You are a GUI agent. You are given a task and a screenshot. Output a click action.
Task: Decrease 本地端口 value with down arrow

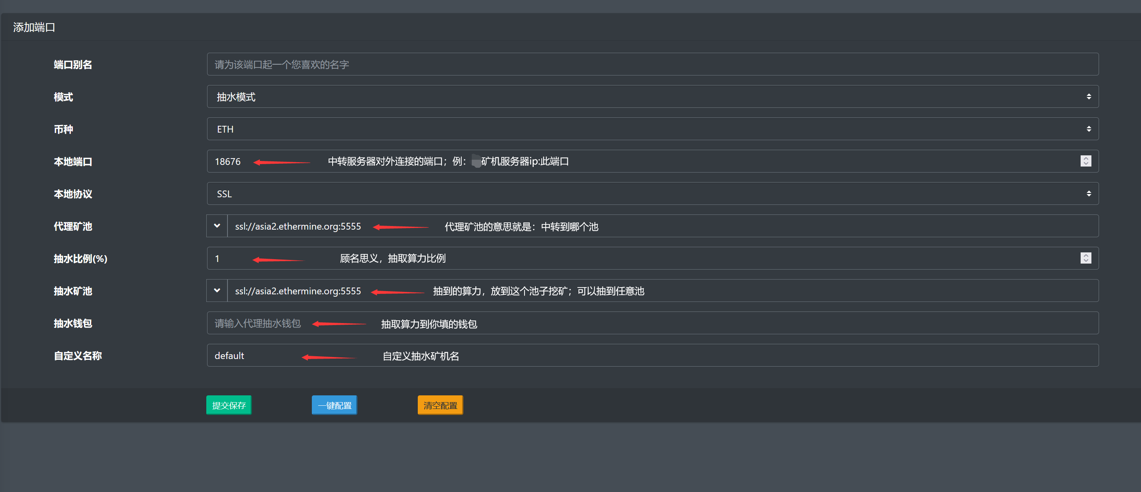click(1086, 164)
